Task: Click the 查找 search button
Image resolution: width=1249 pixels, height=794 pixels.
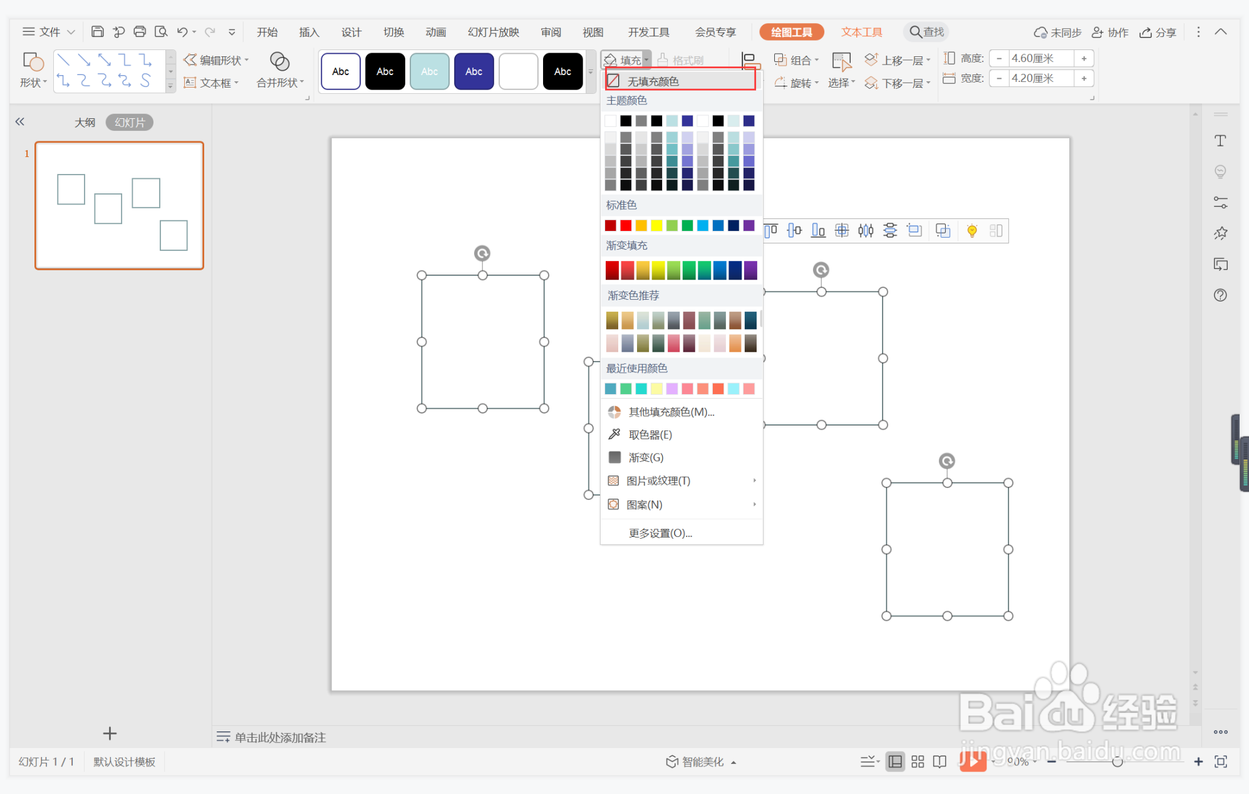Action: click(x=926, y=32)
